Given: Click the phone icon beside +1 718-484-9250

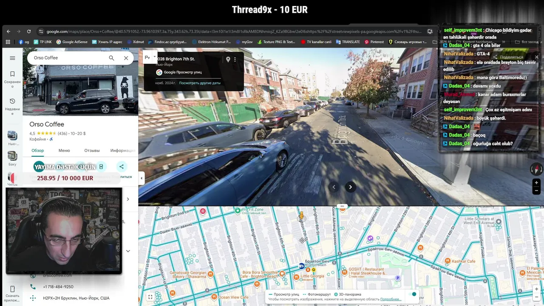Looking at the screenshot, I should 33,287.
